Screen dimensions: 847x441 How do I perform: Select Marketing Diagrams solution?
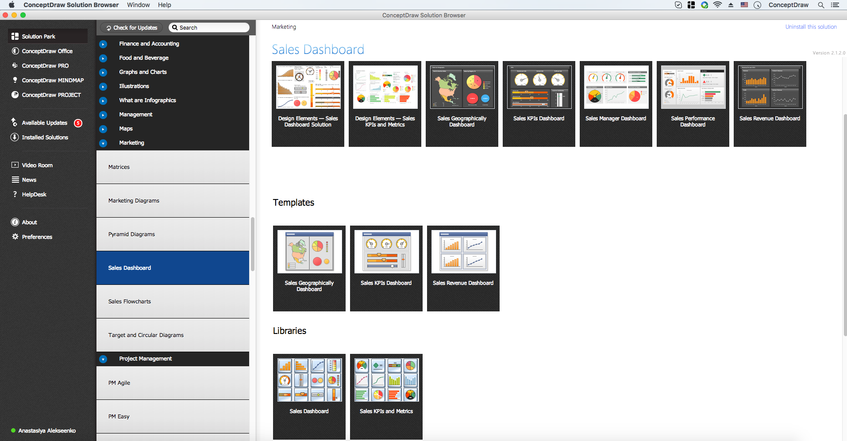173,201
